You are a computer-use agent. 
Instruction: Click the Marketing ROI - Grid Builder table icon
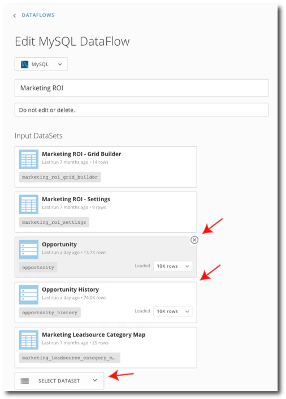(x=29, y=159)
